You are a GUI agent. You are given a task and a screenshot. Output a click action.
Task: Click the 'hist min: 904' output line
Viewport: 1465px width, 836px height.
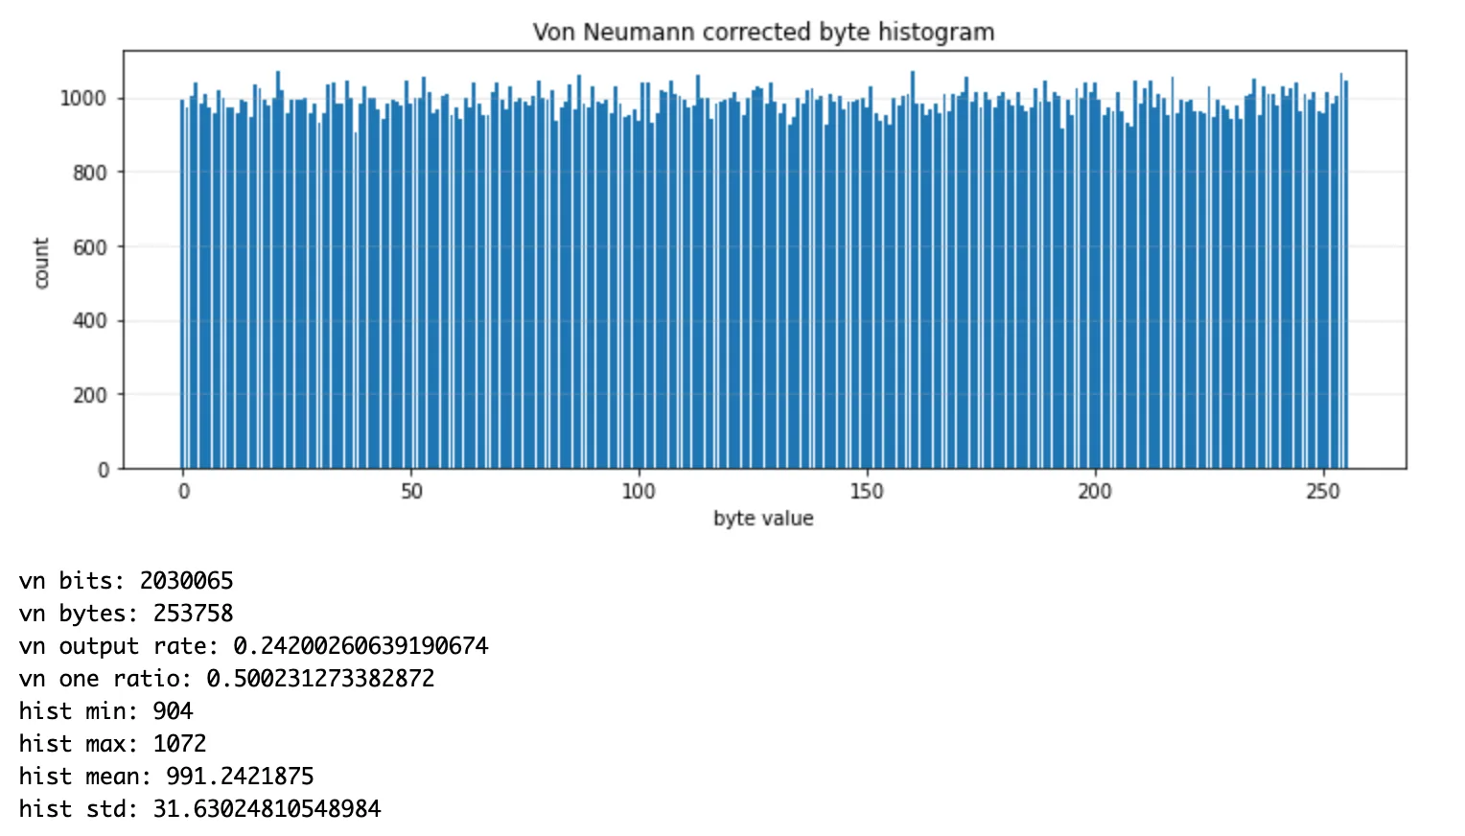point(106,711)
